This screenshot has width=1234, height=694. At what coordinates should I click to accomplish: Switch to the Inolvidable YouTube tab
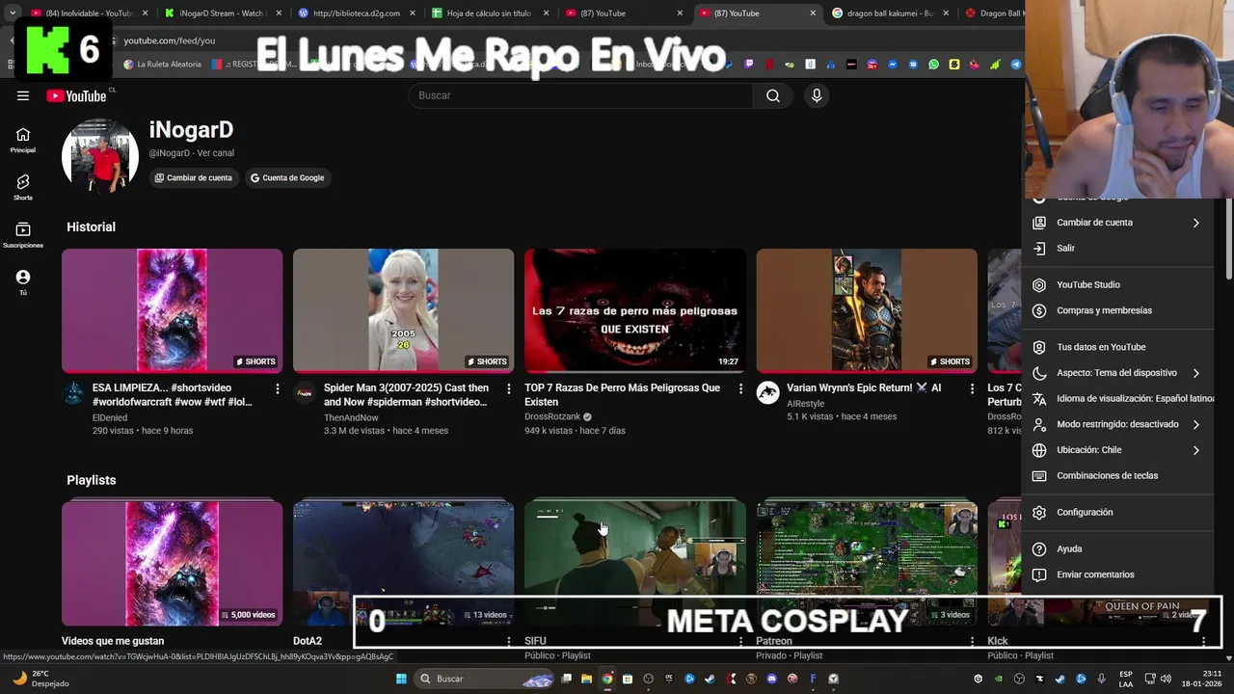[x=89, y=13]
